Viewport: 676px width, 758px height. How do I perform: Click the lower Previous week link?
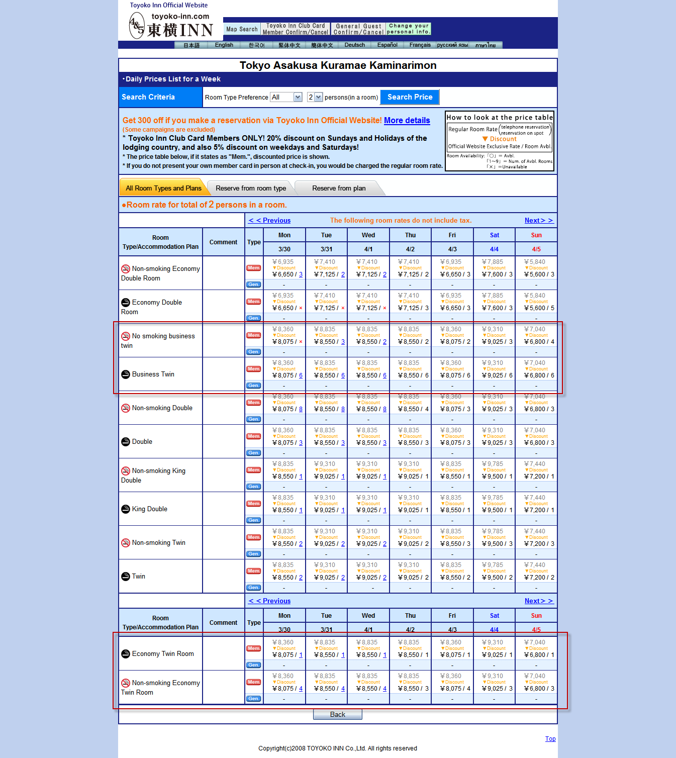(x=269, y=601)
